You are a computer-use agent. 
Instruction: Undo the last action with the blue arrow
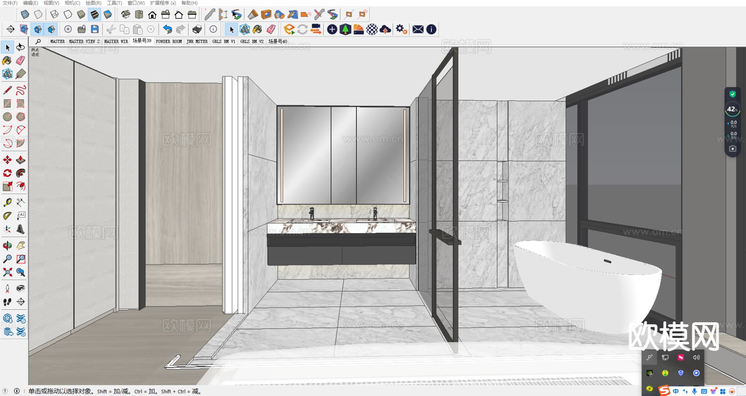pyautogui.click(x=167, y=29)
